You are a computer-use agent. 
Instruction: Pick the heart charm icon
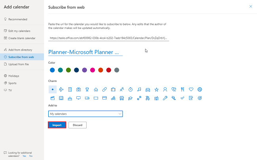click(x=191, y=89)
